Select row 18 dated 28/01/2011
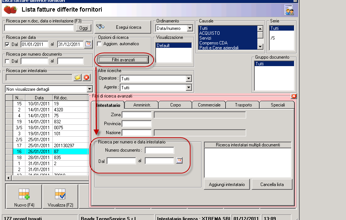This screenshot has width=346, height=220. point(47,157)
